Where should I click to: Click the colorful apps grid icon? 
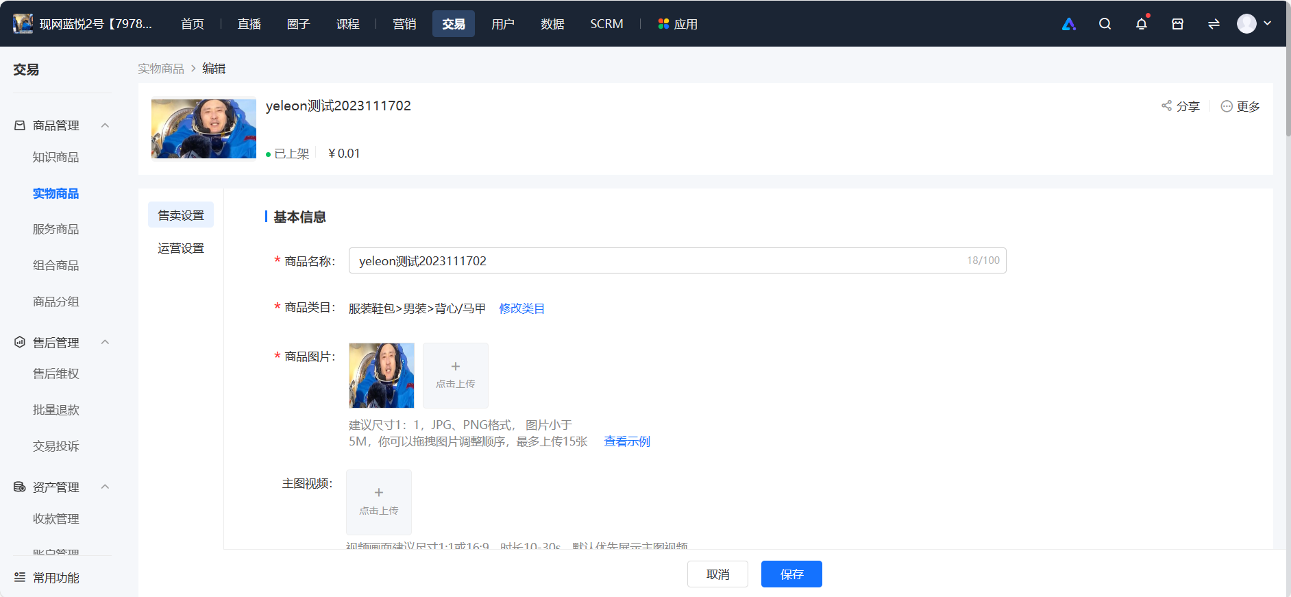663,24
